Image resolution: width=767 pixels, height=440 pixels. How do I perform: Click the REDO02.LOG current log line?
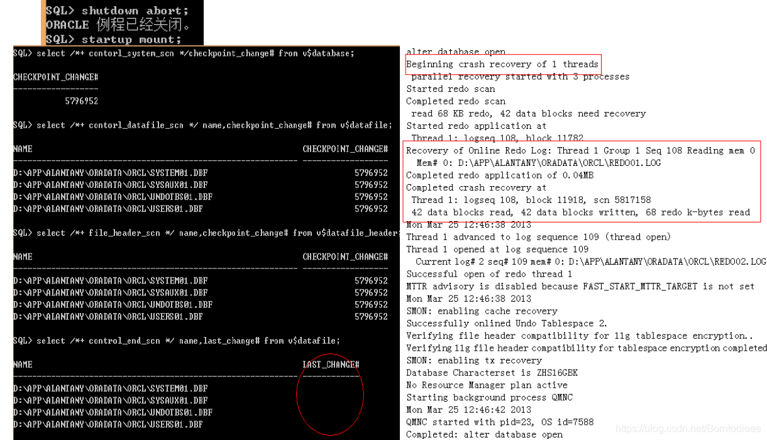click(591, 261)
